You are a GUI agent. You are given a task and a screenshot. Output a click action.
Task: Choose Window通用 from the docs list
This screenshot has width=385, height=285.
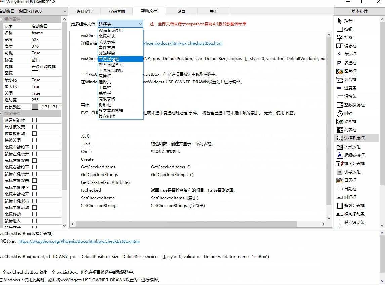(120, 31)
